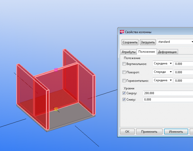Uncheck the Сверху level checkbox
This screenshot has height=151, width=193.
(x=124, y=93)
